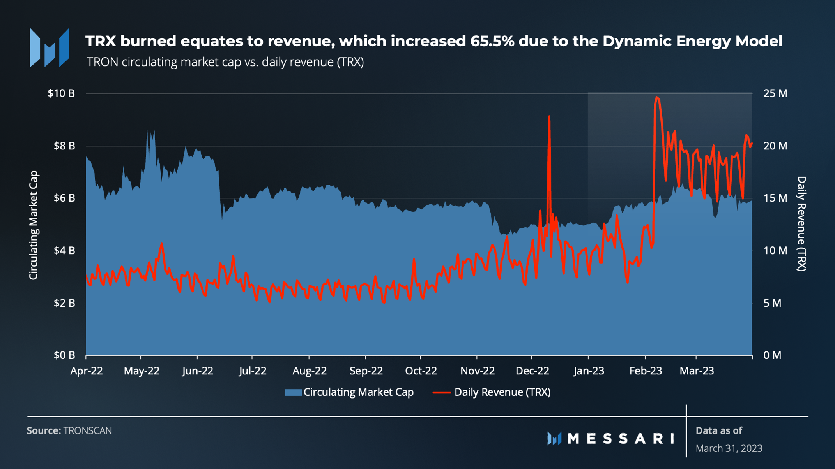Click the Circulating Market Cap vertical axis title

pyautogui.click(x=34, y=225)
